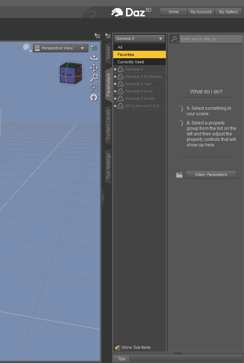Expand the G9 Eyebrows Card item
The width and height of the screenshot is (244, 363).
[x=115, y=106]
